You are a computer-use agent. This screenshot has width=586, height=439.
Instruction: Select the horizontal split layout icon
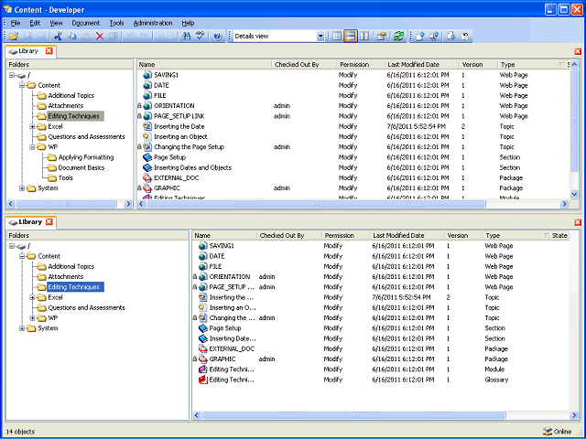[351, 37]
